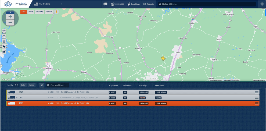Click the DumpTruck Dispatcher logo
266x131 pixels.
point(15,4)
